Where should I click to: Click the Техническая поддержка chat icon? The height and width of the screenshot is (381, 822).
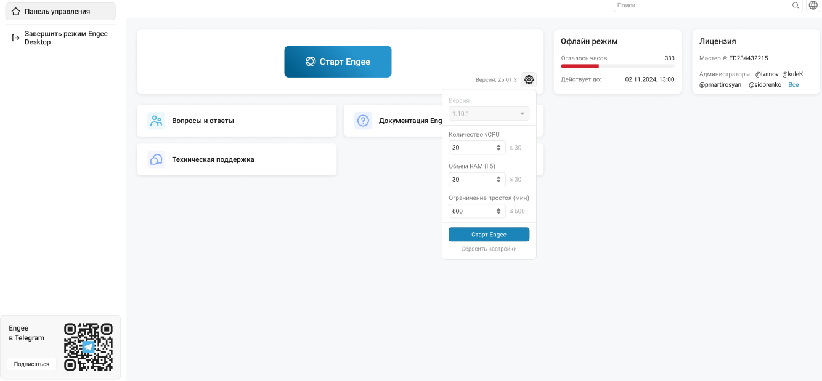click(157, 159)
